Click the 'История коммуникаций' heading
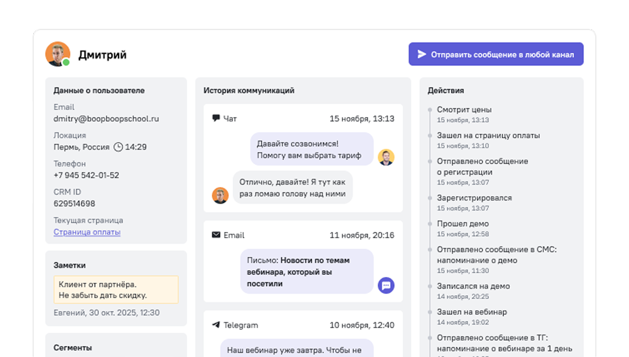The height and width of the screenshot is (357, 629). pyautogui.click(x=249, y=90)
